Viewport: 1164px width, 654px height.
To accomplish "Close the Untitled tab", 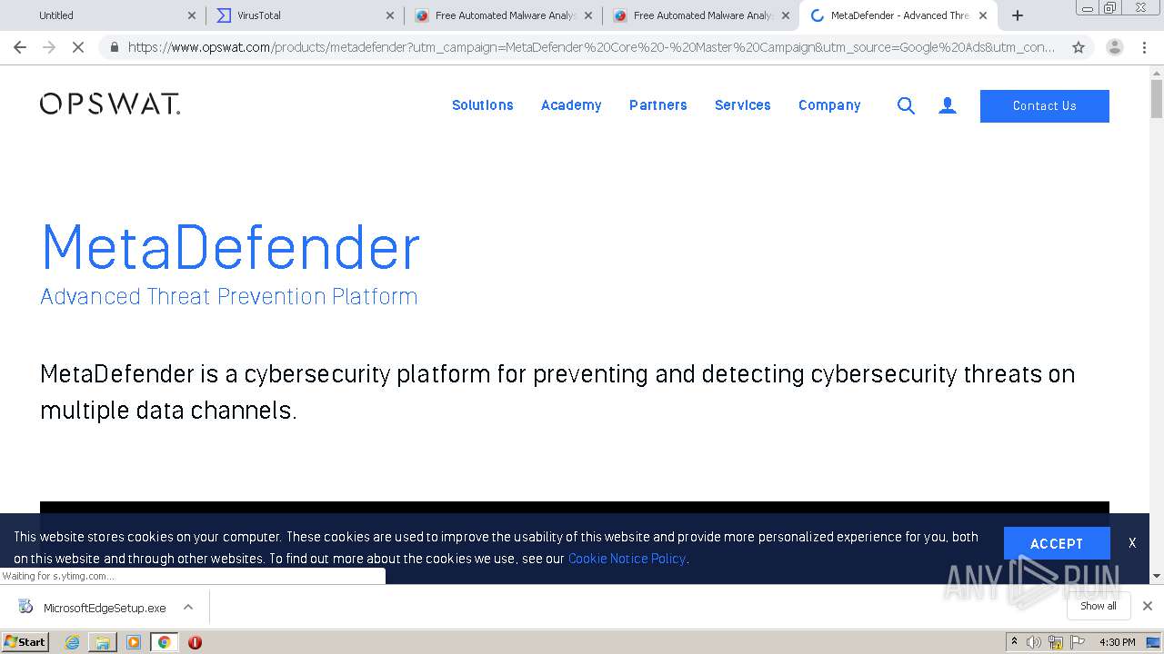I will tap(191, 15).
